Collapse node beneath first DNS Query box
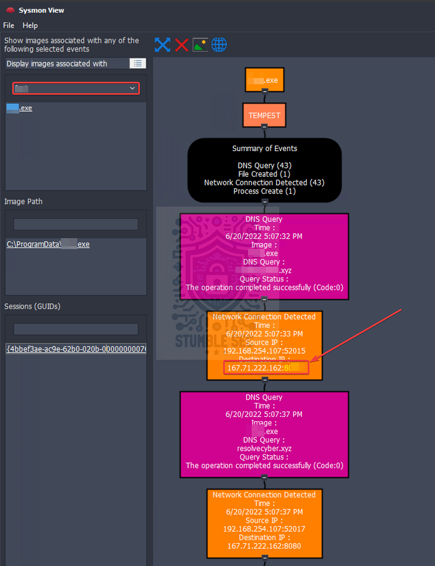Image resolution: width=435 pixels, height=566 pixels. (x=264, y=299)
